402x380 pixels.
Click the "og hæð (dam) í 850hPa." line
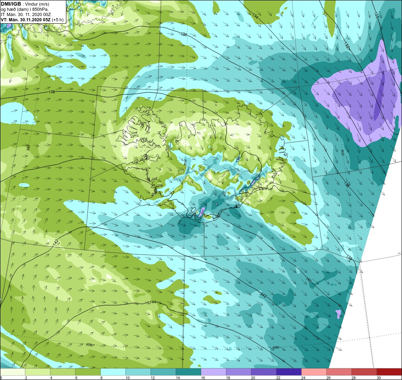(25, 9)
